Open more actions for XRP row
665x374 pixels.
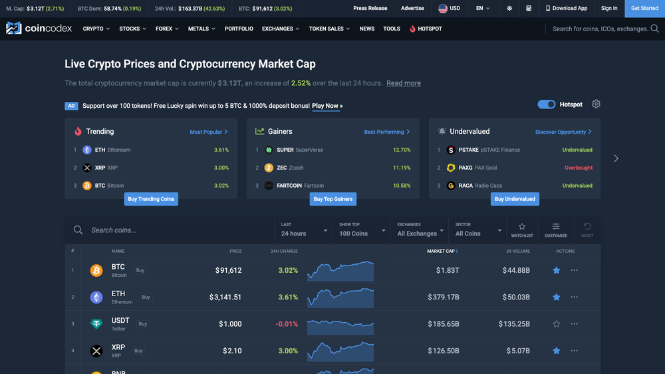click(575, 351)
